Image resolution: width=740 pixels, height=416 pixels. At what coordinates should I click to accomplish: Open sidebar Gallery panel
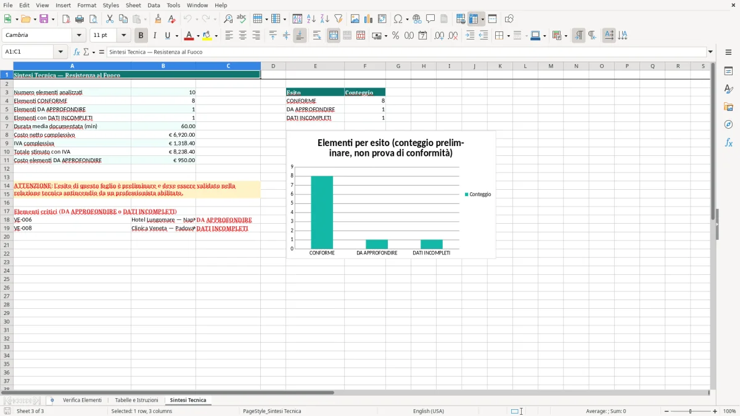728,107
